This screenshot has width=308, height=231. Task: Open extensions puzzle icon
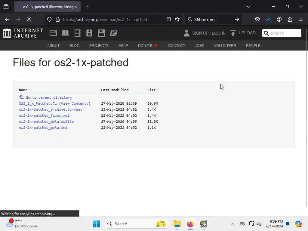[x=290, y=19]
